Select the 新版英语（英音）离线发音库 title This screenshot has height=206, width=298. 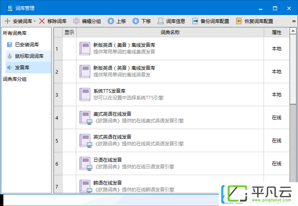click(x=124, y=68)
